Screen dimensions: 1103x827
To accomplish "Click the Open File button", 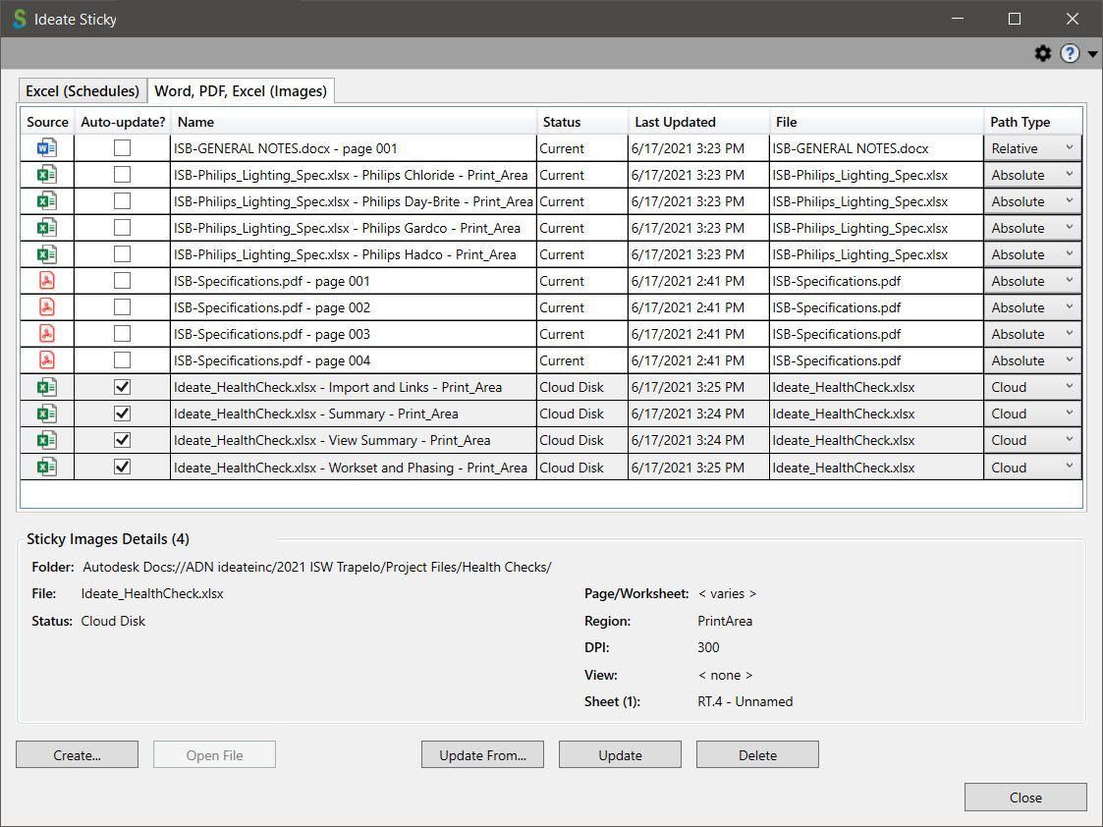I will 214,754.
